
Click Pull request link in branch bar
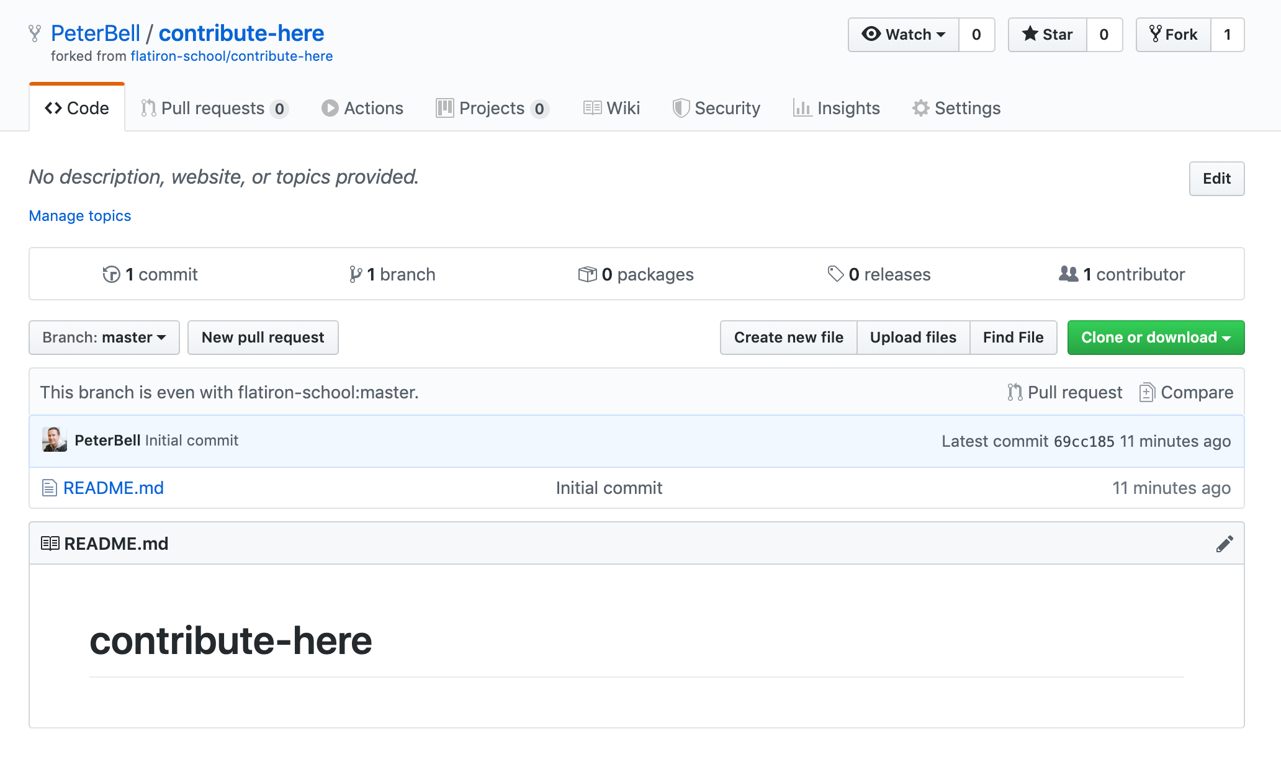point(1064,392)
